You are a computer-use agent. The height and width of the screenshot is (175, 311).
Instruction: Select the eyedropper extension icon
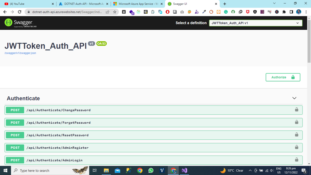(x=204, y=12)
